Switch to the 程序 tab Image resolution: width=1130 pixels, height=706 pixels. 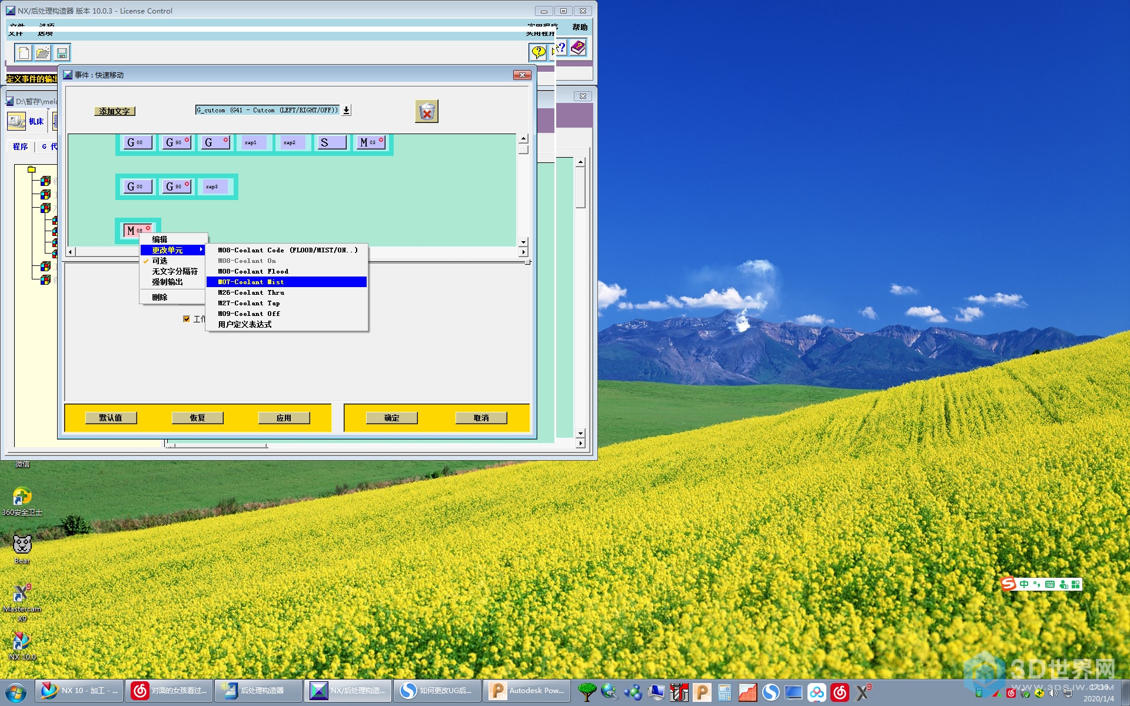(x=20, y=146)
